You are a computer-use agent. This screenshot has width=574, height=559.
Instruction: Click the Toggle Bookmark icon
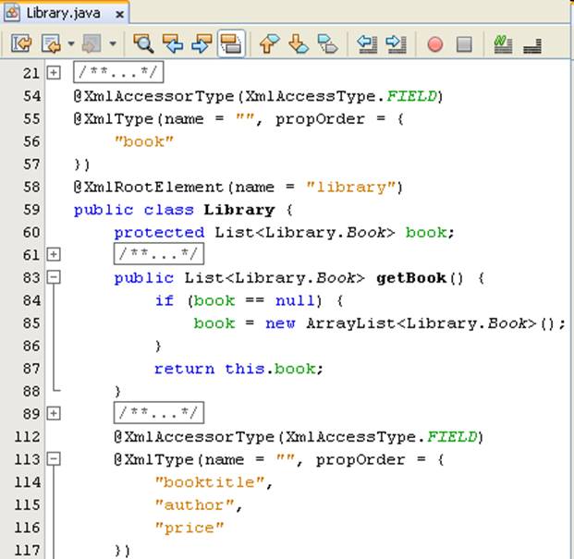click(x=327, y=43)
